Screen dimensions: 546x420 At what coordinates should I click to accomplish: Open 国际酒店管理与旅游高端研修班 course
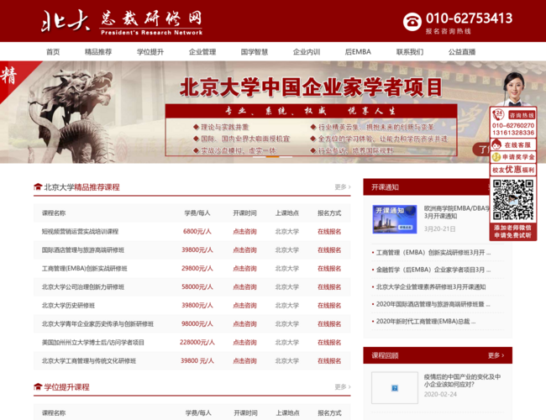pyautogui.click(x=83, y=250)
